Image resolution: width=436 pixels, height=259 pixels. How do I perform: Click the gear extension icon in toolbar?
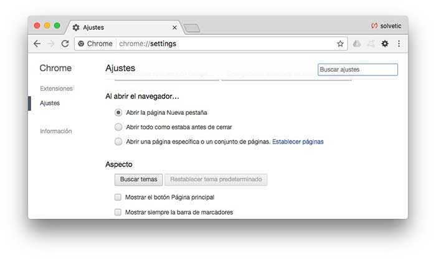pos(385,44)
